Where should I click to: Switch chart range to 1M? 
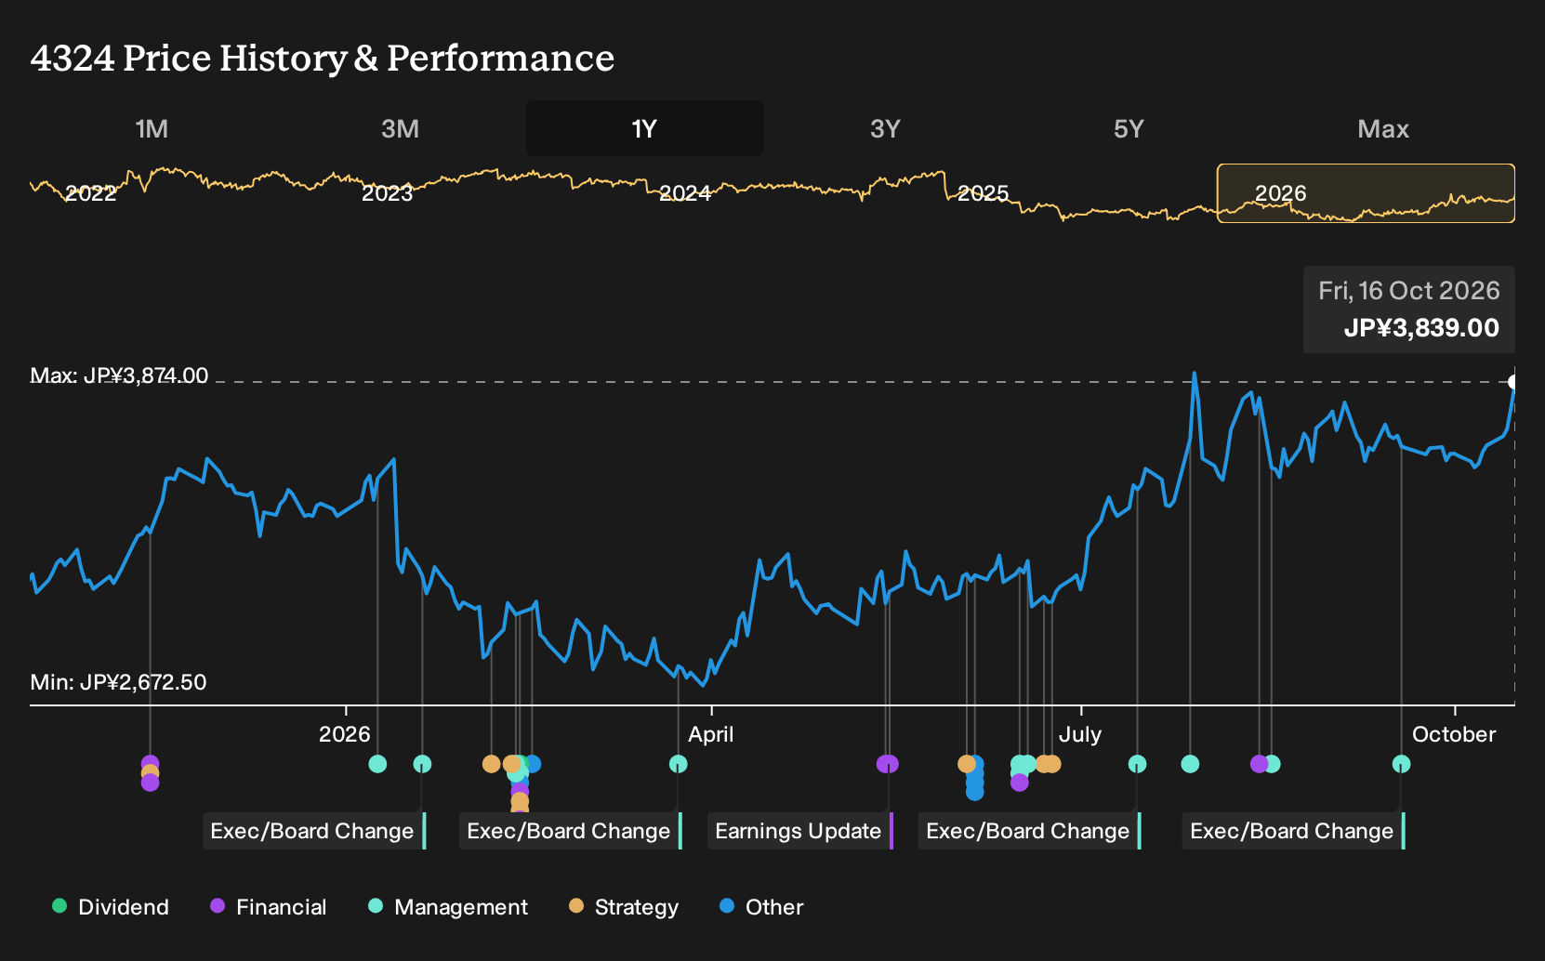point(152,128)
